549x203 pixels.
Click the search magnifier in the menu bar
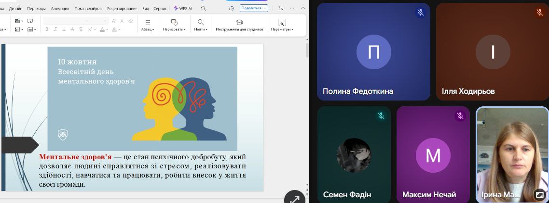click(x=204, y=8)
